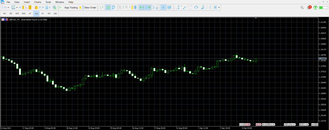The width and height of the screenshot is (329, 130).
Task: Click the 21:00 event marker
Action: (306, 124)
